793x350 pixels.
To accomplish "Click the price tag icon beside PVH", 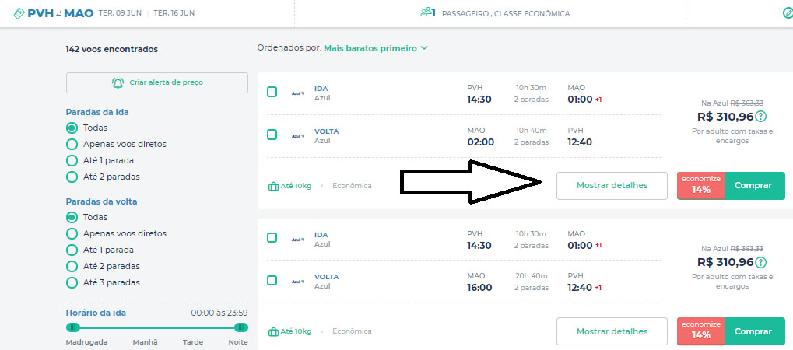I will [x=19, y=13].
